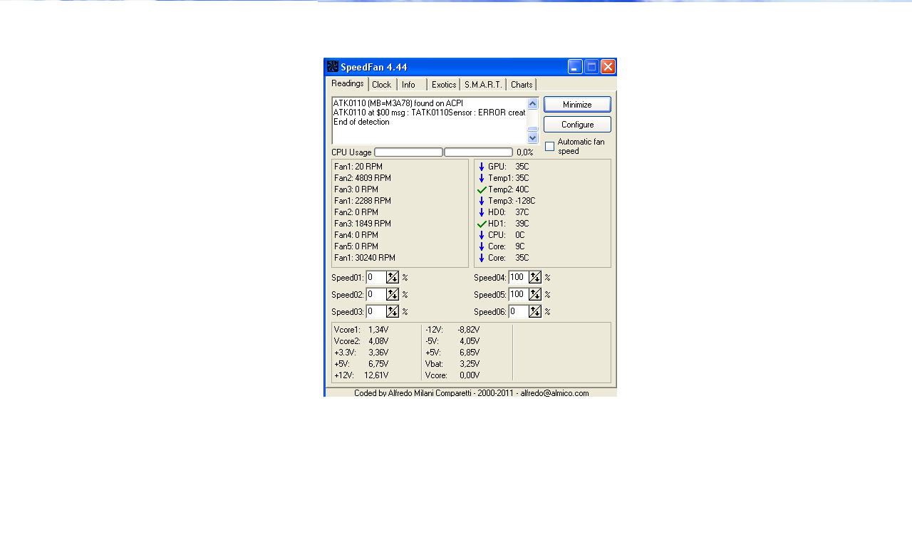Click the green checkmark beside Temp2
Image resolution: width=912 pixels, height=547 pixels.
tap(482, 189)
